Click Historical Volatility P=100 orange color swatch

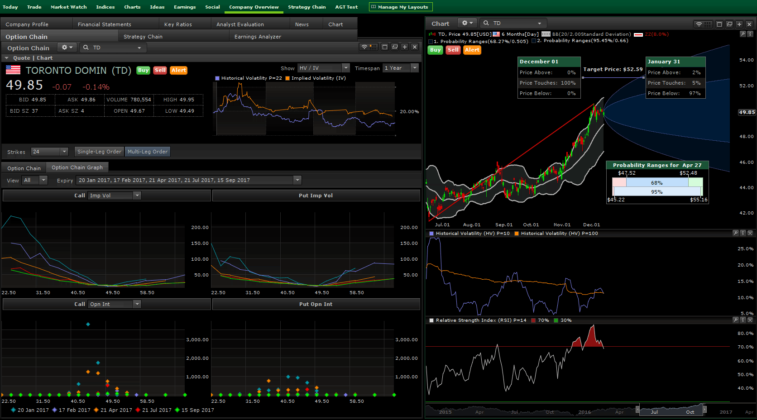tap(517, 234)
